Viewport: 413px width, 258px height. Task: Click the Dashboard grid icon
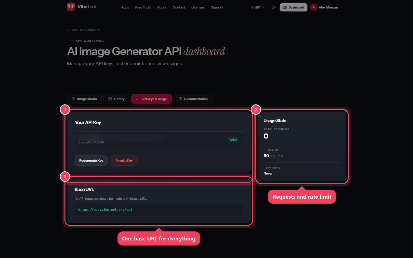285,7
